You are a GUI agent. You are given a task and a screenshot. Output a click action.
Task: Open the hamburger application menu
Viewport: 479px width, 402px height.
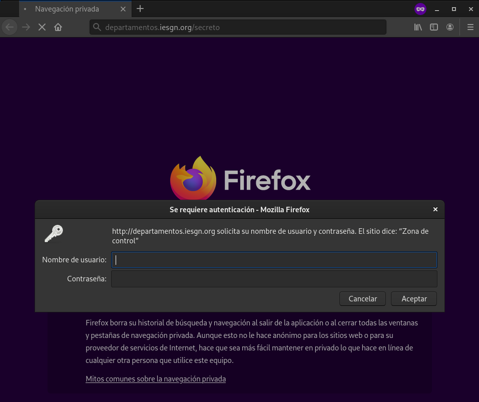[x=470, y=27]
